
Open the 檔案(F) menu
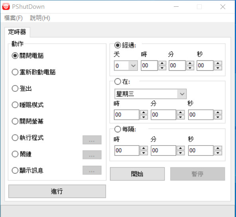point(14,18)
